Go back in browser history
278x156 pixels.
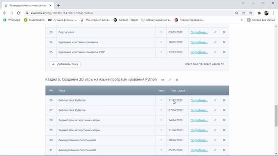(x=5, y=13)
